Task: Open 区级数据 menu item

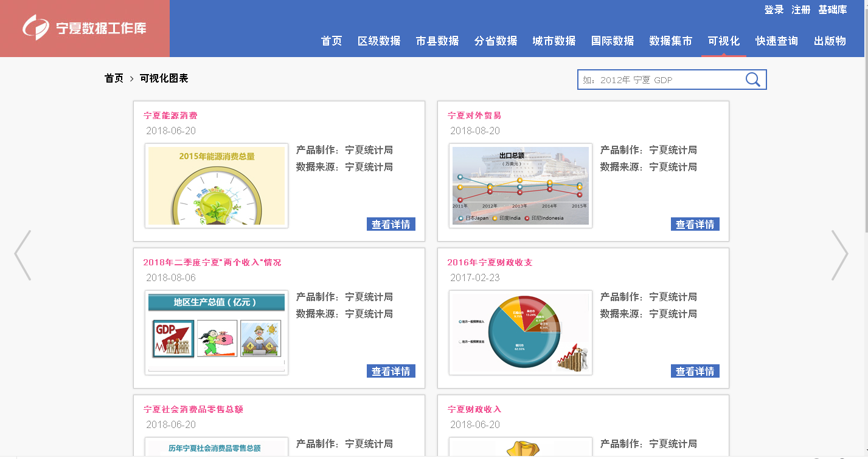Action: 379,41
